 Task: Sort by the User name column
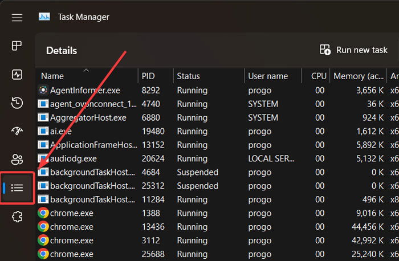coord(268,76)
